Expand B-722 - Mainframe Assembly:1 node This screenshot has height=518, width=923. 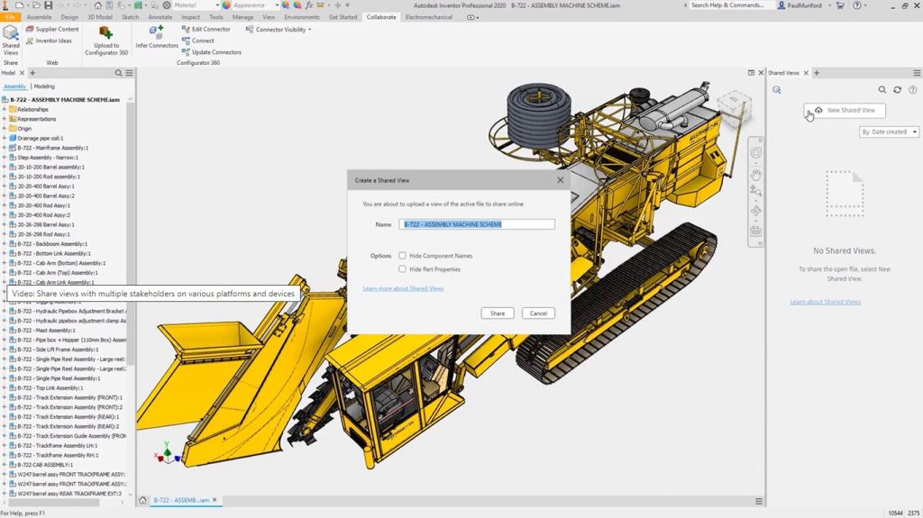click(5, 148)
